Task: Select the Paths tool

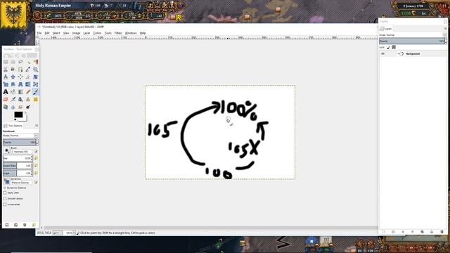Action: pyautogui.click(x=20, y=70)
